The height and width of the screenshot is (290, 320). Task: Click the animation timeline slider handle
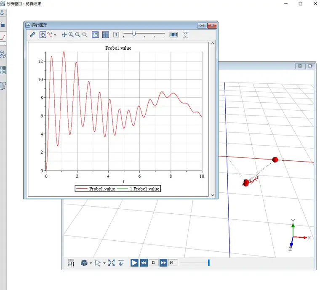pos(208,263)
